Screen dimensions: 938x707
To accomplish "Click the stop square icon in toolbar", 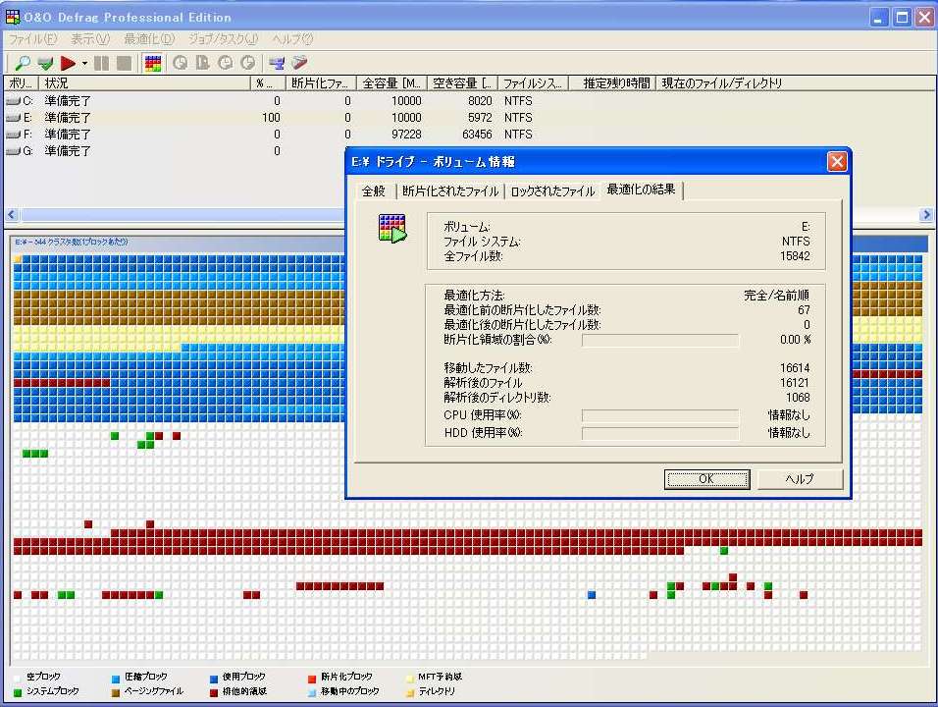I will 124,62.
